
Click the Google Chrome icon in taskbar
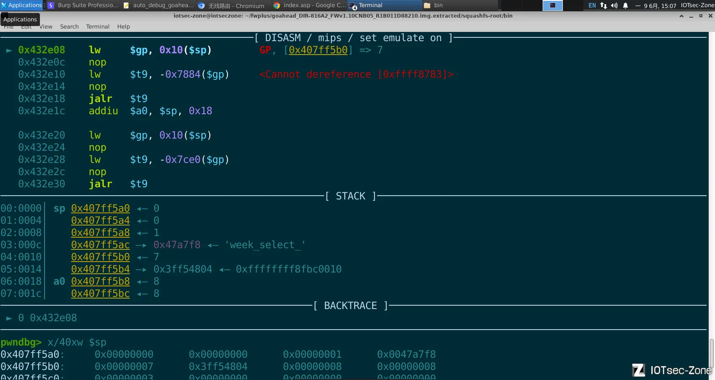click(x=277, y=5)
